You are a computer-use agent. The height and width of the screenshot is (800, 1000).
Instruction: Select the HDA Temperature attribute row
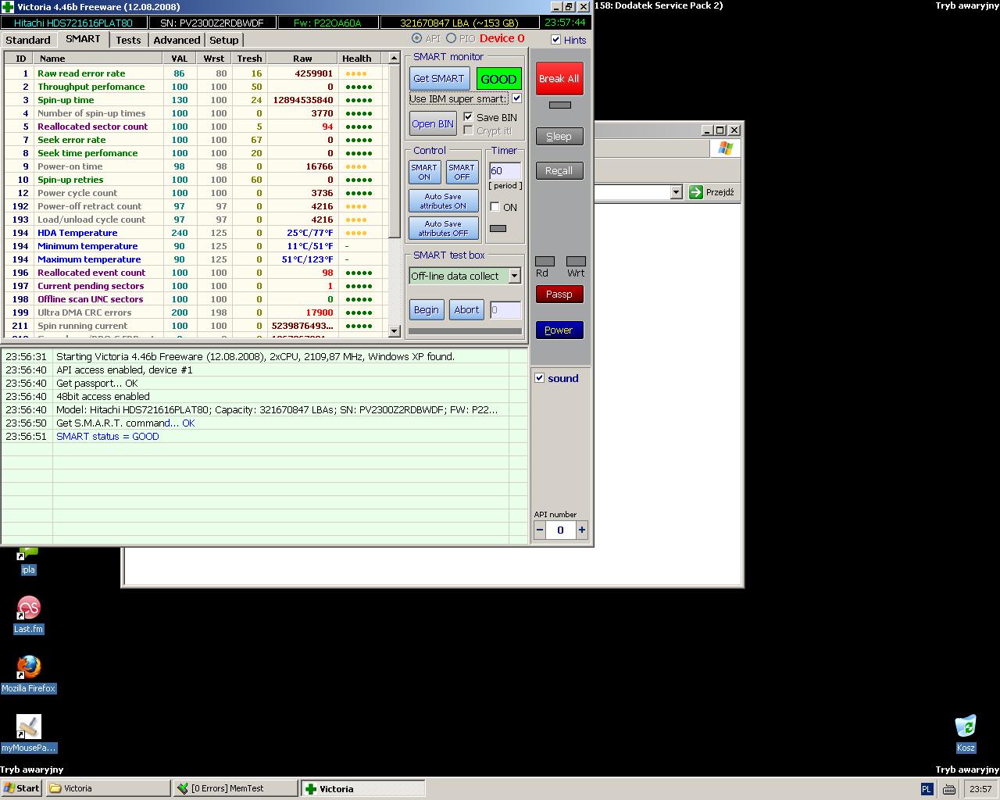(195, 233)
